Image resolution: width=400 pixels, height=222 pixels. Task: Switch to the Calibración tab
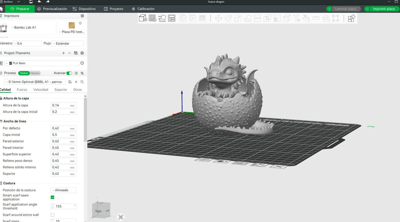tap(143, 9)
